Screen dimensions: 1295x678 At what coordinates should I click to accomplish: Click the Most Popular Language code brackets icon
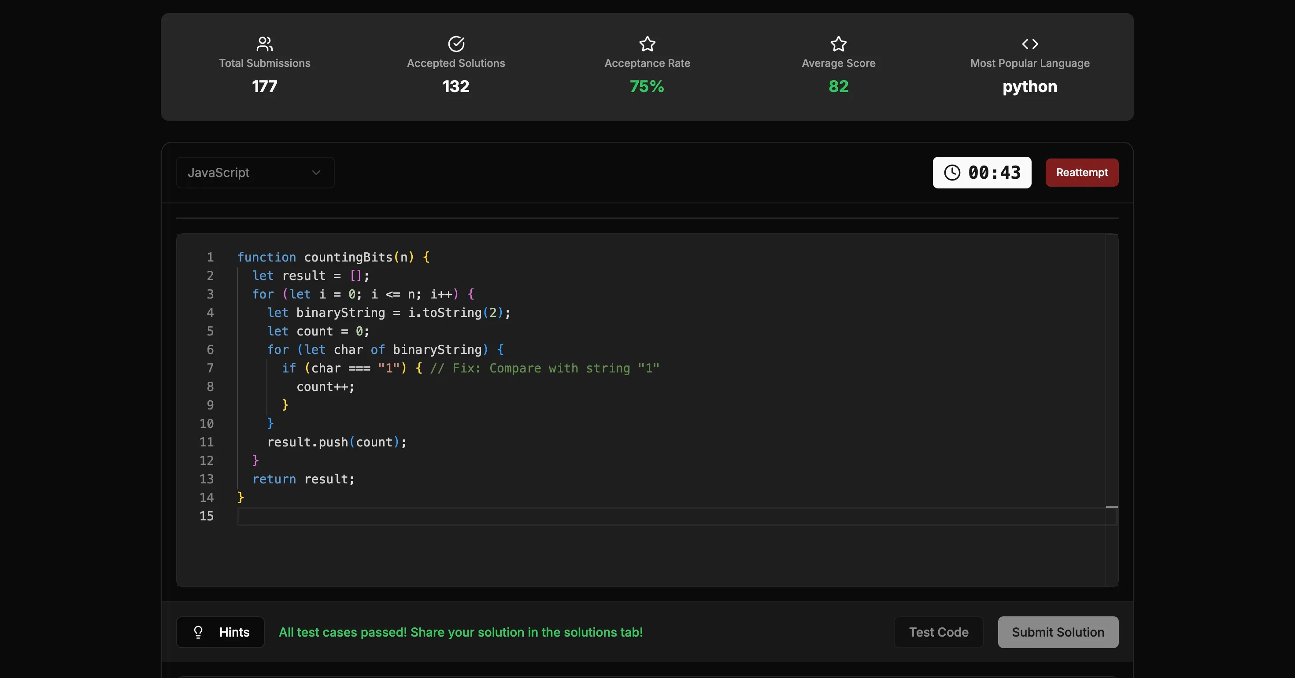coord(1030,44)
